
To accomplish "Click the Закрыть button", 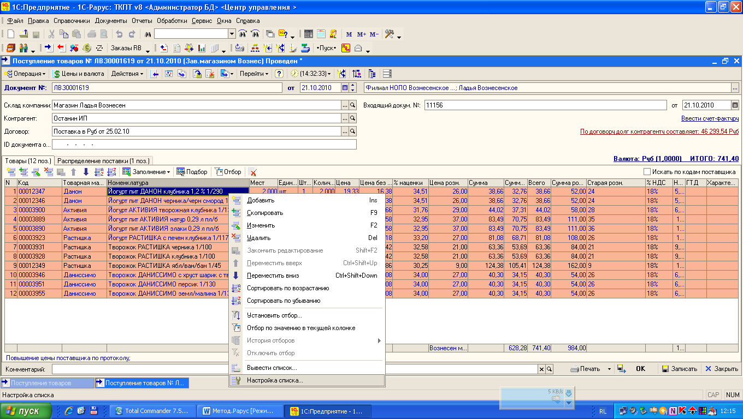I will pyautogui.click(x=722, y=369).
